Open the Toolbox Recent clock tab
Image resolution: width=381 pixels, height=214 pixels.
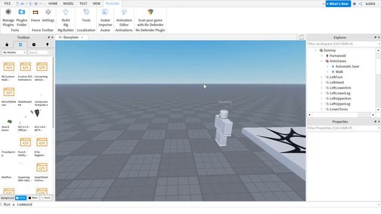point(34,45)
